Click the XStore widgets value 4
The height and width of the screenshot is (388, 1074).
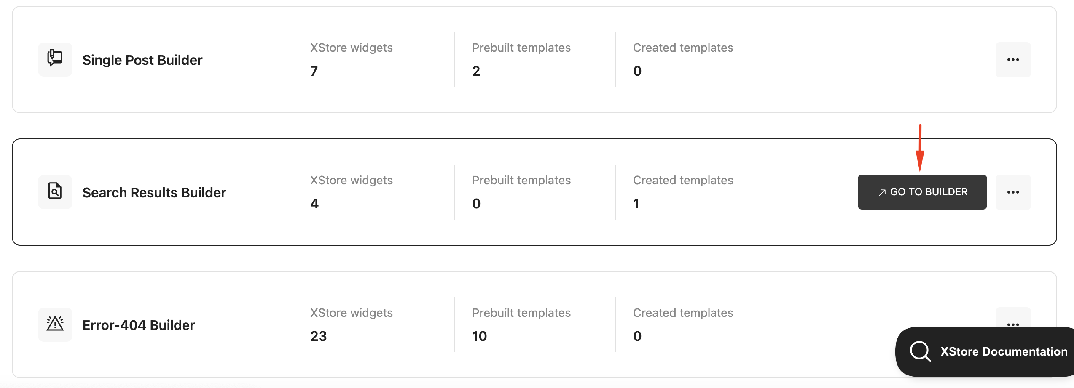coord(314,204)
